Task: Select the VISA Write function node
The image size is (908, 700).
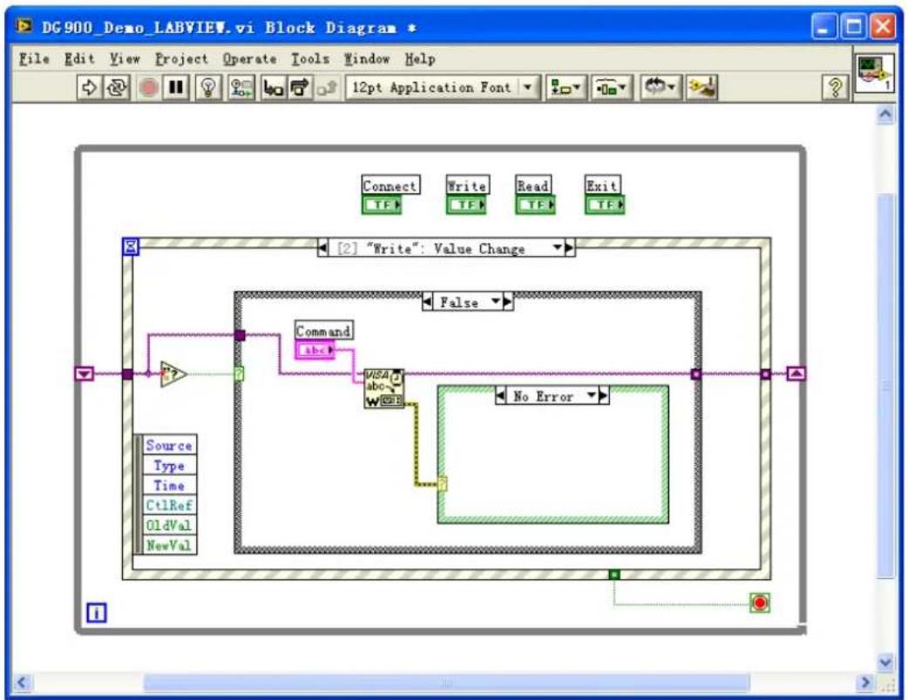Action: [x=384, y=389]
